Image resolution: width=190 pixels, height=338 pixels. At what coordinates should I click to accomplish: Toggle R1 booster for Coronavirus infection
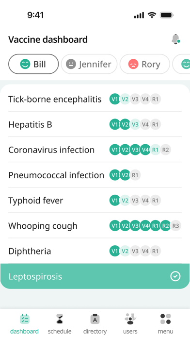coord(155,150)
